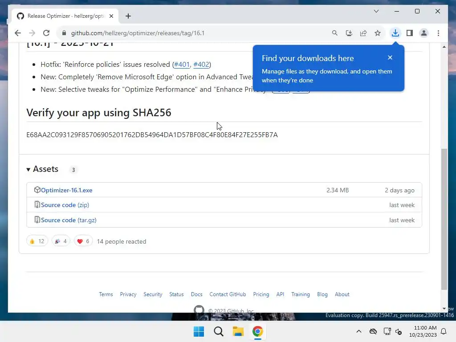The image size is (456, 342).
Task: Open Chrome three-dot menu
Action: point(438,33)
